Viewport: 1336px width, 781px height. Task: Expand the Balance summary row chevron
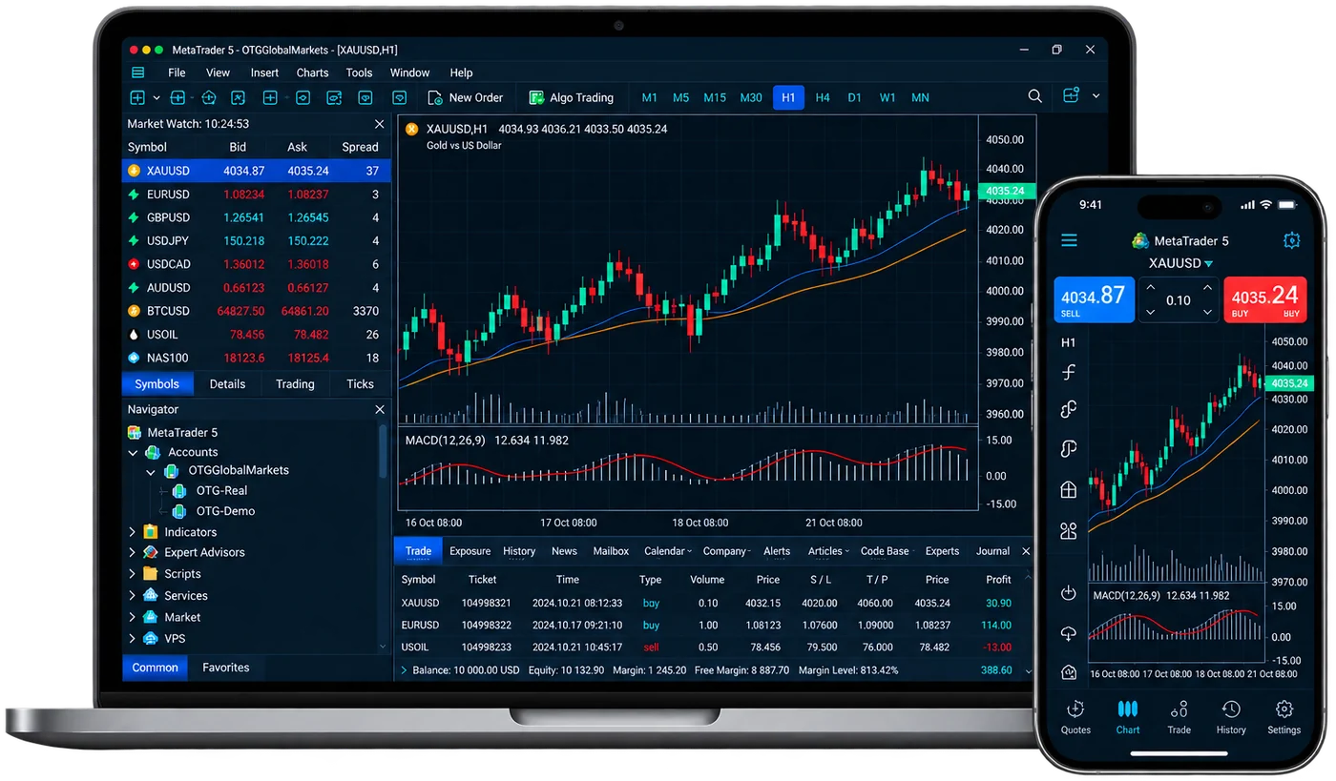tap(404, 670)
